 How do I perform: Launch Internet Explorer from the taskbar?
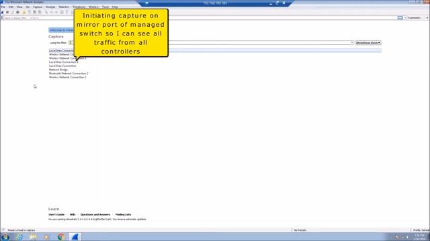click(19, 237)
